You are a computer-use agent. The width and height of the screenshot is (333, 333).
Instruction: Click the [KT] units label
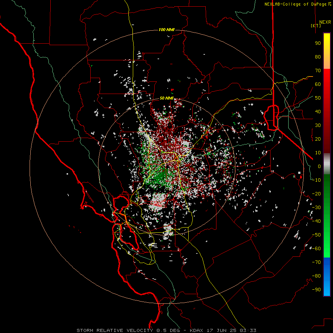(x=316, y=26)
